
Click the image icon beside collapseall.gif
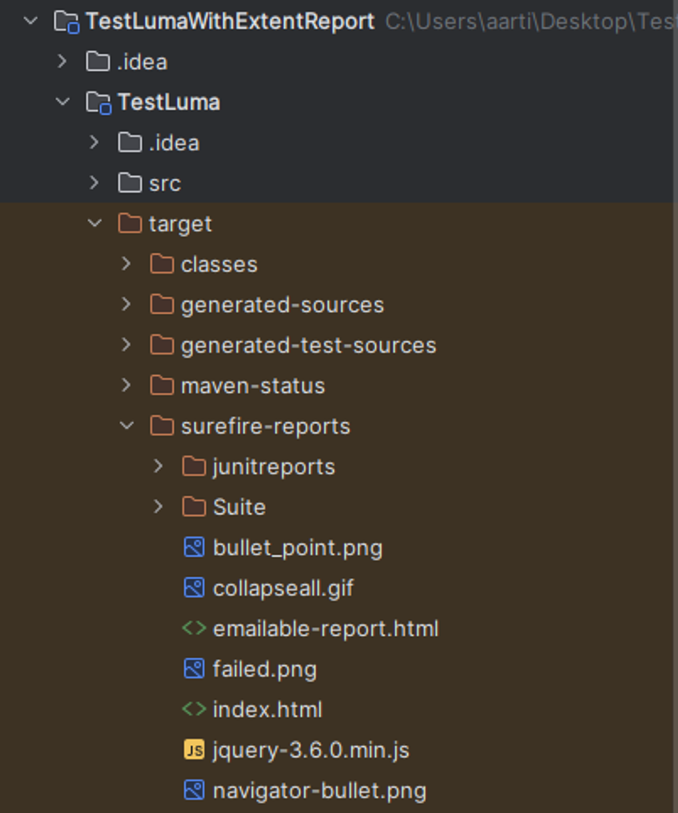[194, 588]
